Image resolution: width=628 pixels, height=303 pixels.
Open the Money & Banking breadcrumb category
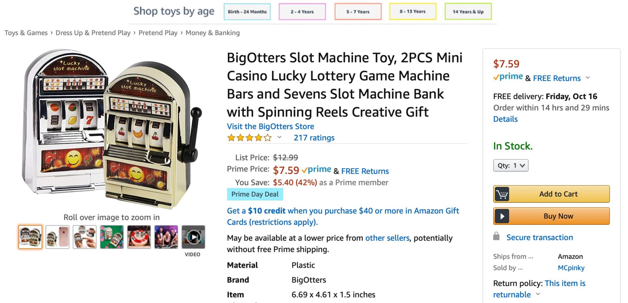tap(213, 33)
